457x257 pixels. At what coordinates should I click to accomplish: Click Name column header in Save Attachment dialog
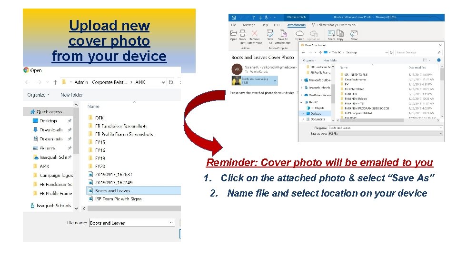pyautogui.click(x=344, y=67)
